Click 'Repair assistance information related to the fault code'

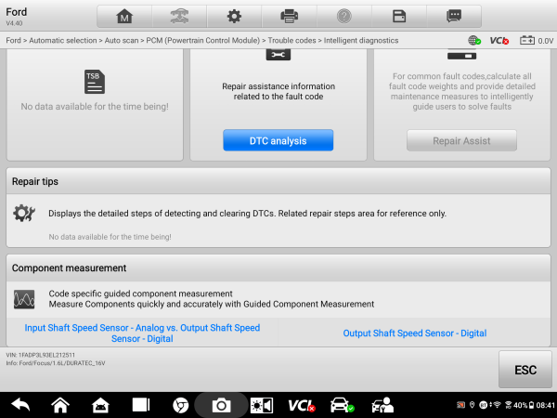click(278, 91)
